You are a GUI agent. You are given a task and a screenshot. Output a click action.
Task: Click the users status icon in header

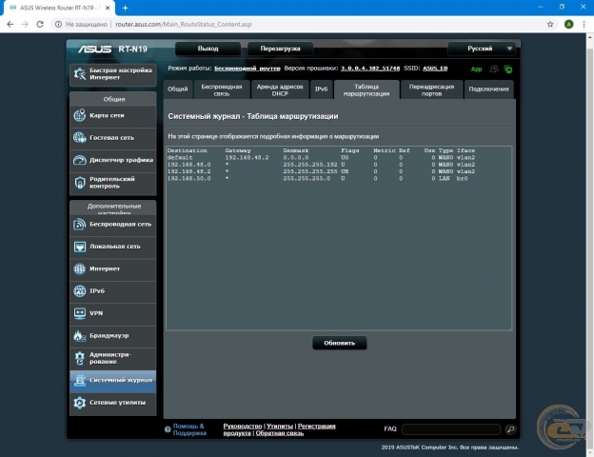click(x=494, y=69)
